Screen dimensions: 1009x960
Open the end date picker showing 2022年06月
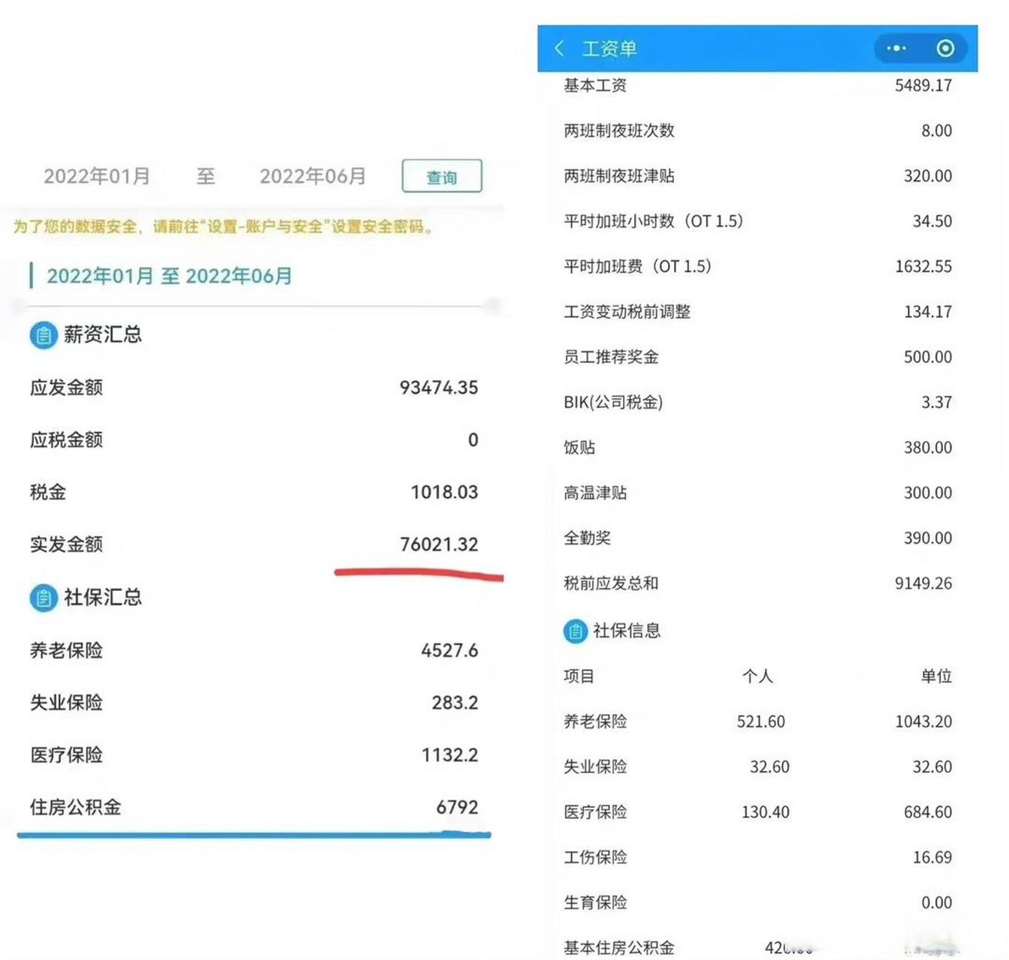click(x=312, y=176)
